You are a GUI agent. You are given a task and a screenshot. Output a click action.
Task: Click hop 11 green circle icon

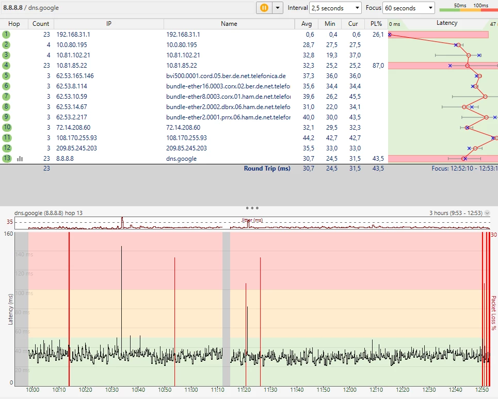coord(7,138)
